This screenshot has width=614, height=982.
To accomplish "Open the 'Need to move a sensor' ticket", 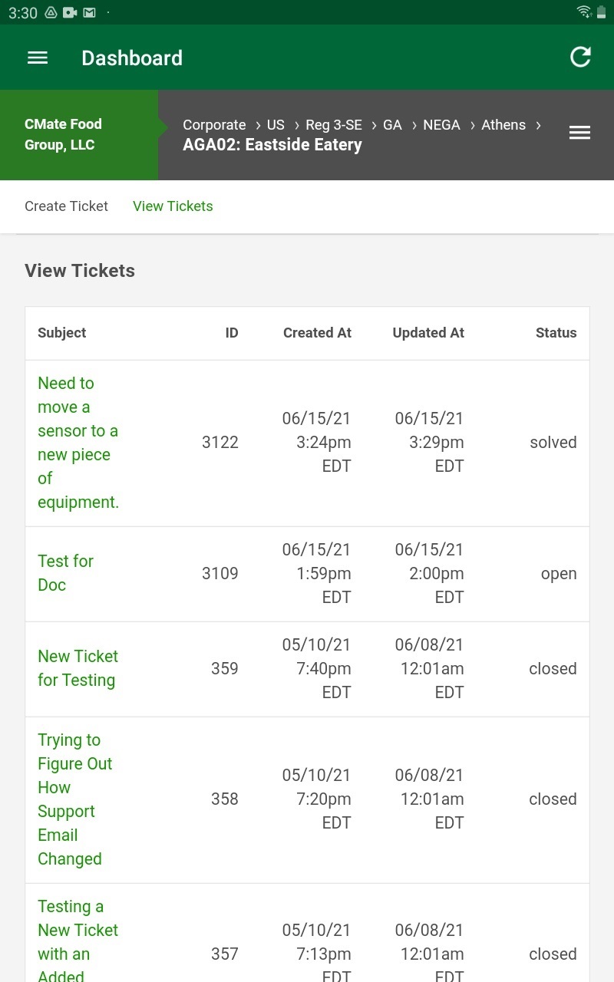I will point(78,442).
